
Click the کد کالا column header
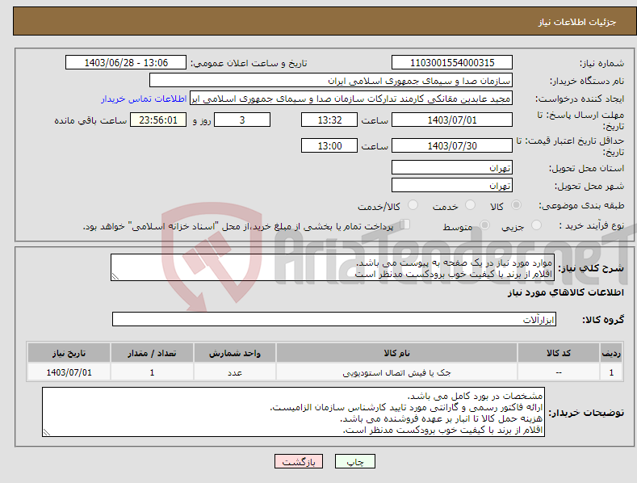[x=559, y=353]
